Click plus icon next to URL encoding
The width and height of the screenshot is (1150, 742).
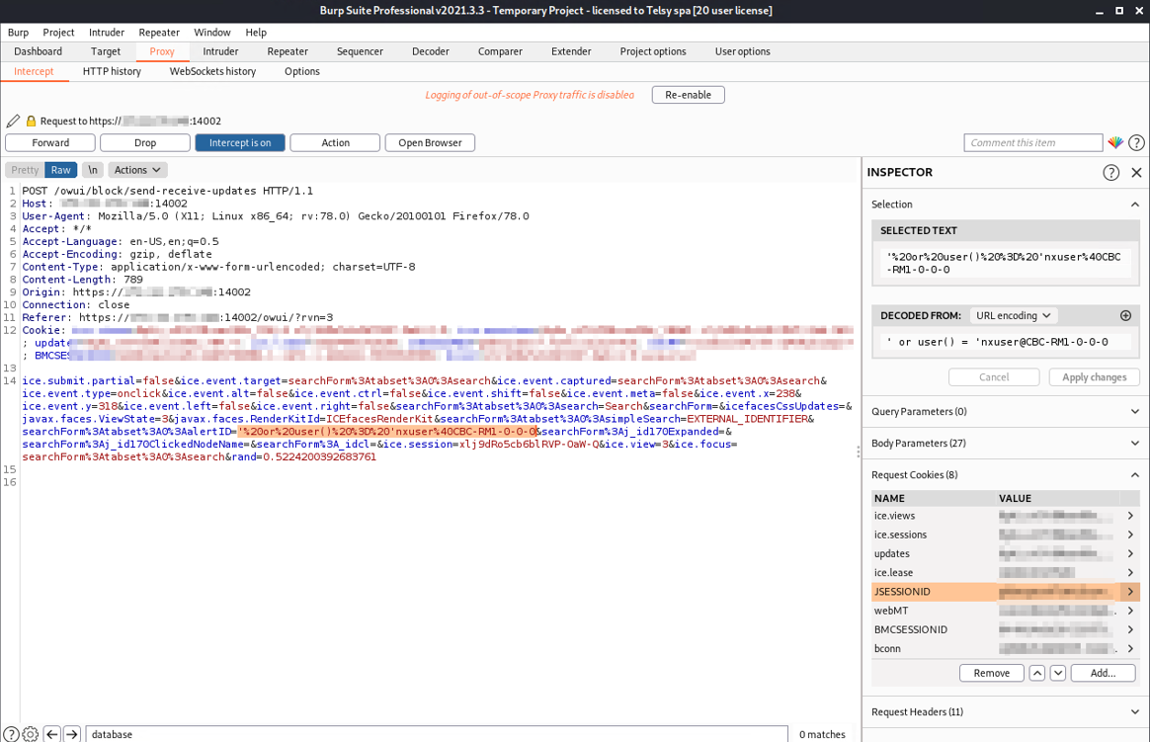pos(1126,316)
